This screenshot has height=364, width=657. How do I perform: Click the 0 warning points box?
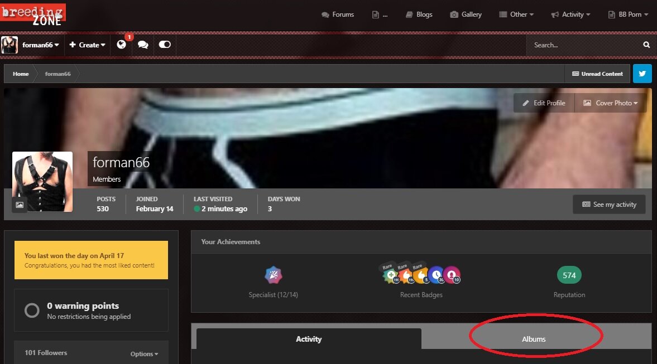[x=92, y=310]
